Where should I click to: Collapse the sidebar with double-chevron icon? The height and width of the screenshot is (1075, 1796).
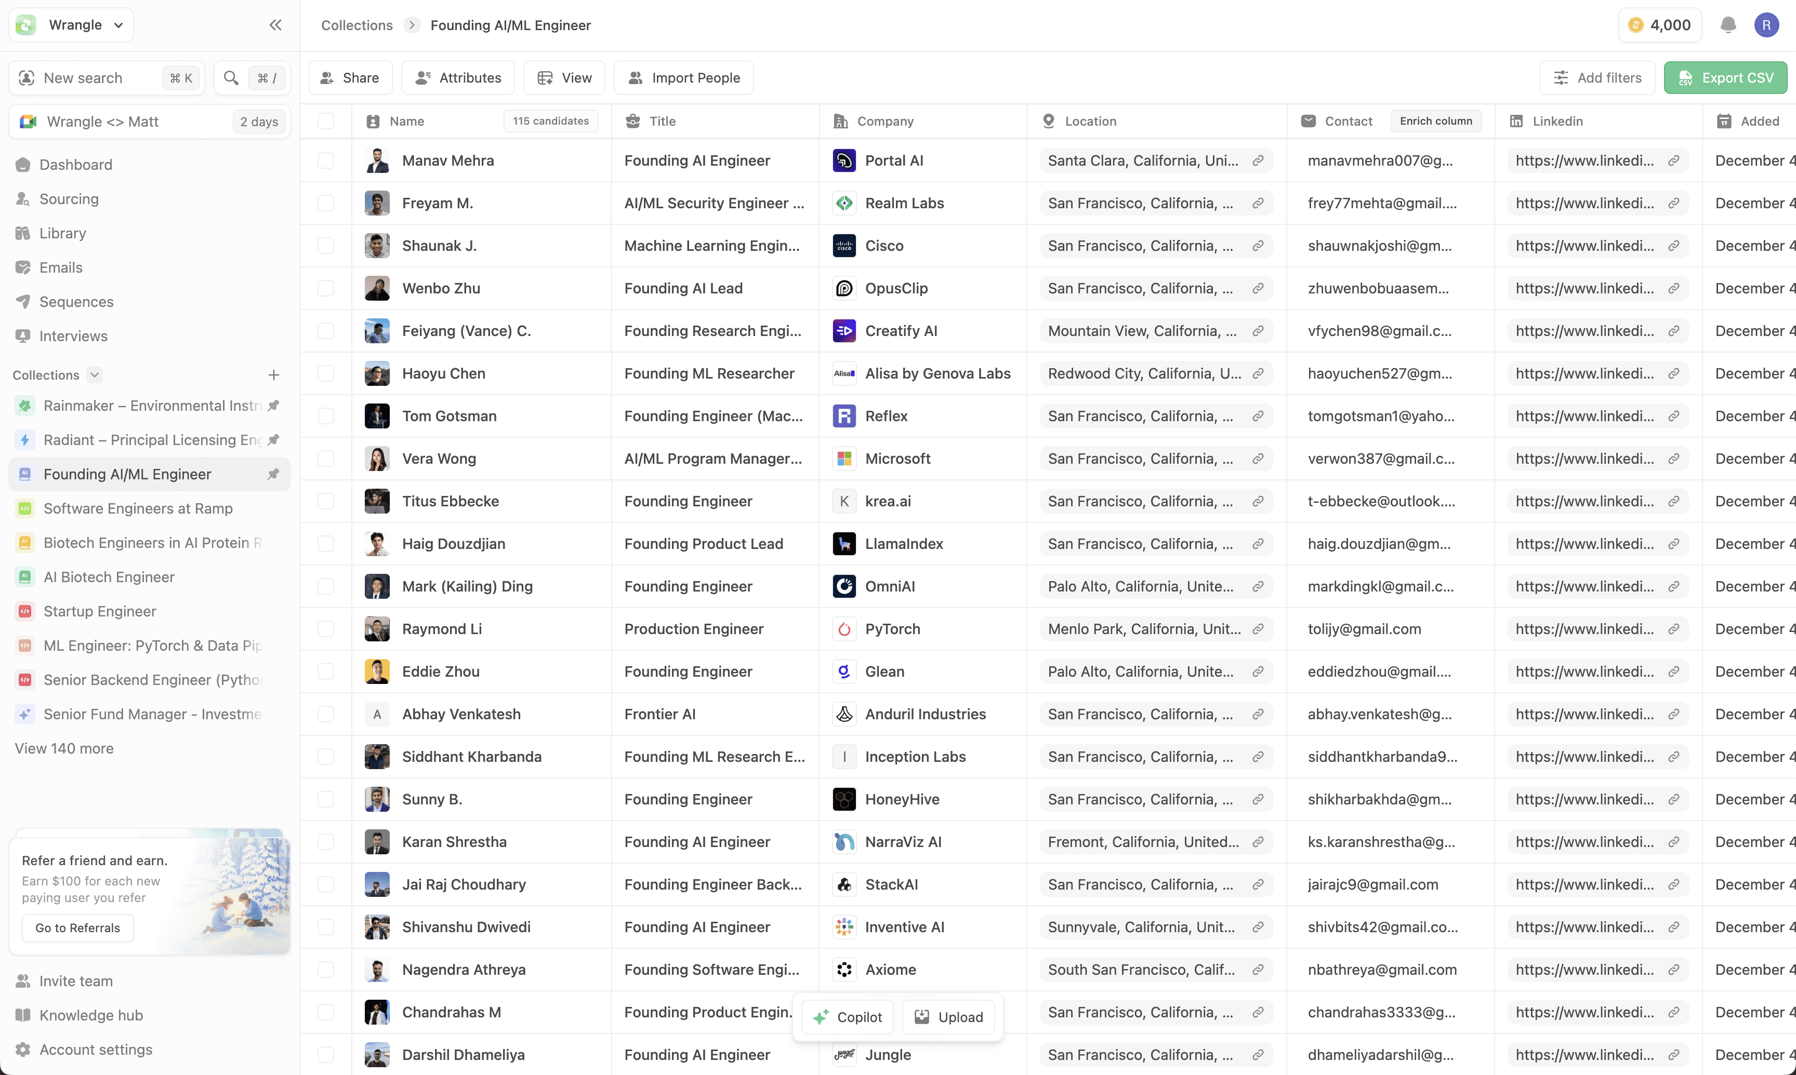275,25
